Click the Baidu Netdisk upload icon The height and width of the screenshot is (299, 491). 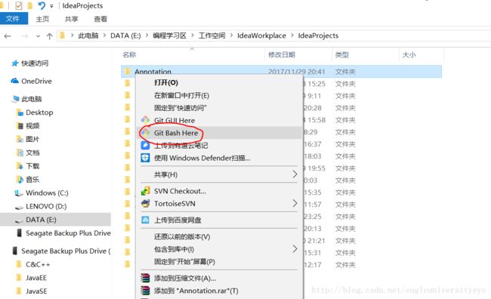(145, 220)
